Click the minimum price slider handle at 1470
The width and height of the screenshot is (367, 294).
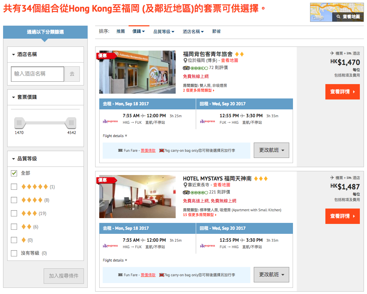coord(20,123)
